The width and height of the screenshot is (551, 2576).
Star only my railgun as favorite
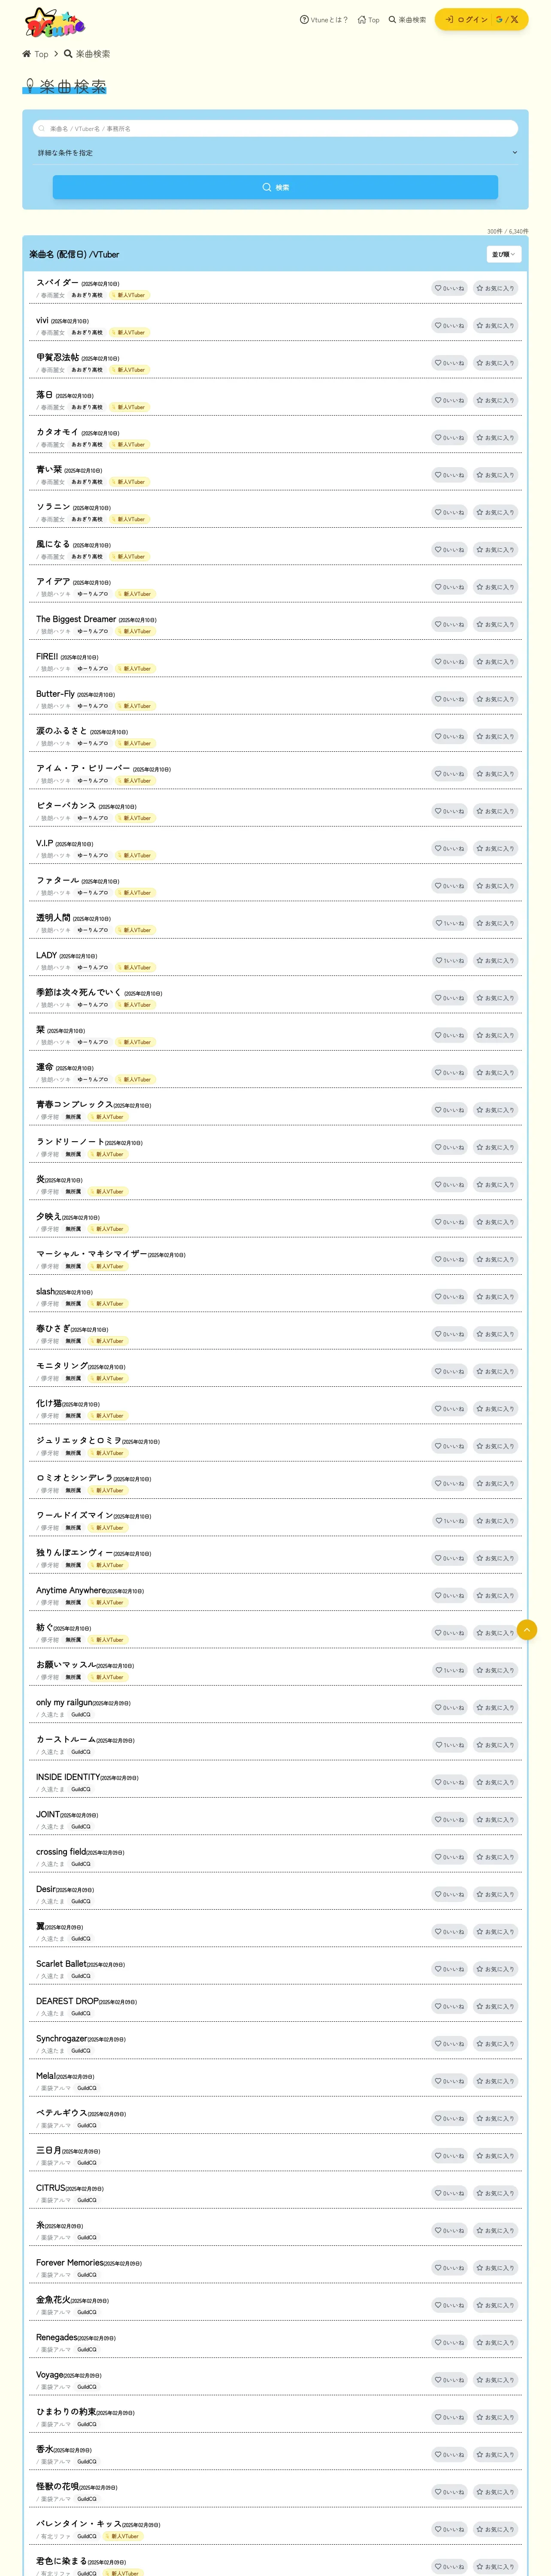click(495, 1707)
